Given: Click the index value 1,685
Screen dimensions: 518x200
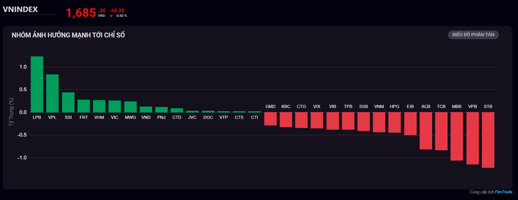Looking at the screenshot, I should pyautogui.click(x=81, y=13).
